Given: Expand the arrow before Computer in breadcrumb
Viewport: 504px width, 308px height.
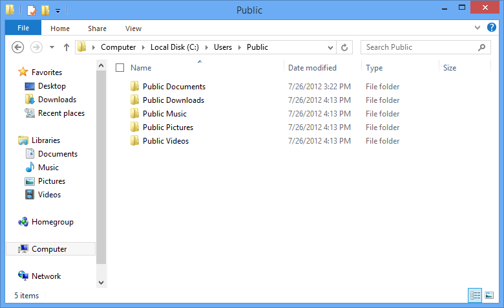Looking at the screenshot, I should (94, 47).
